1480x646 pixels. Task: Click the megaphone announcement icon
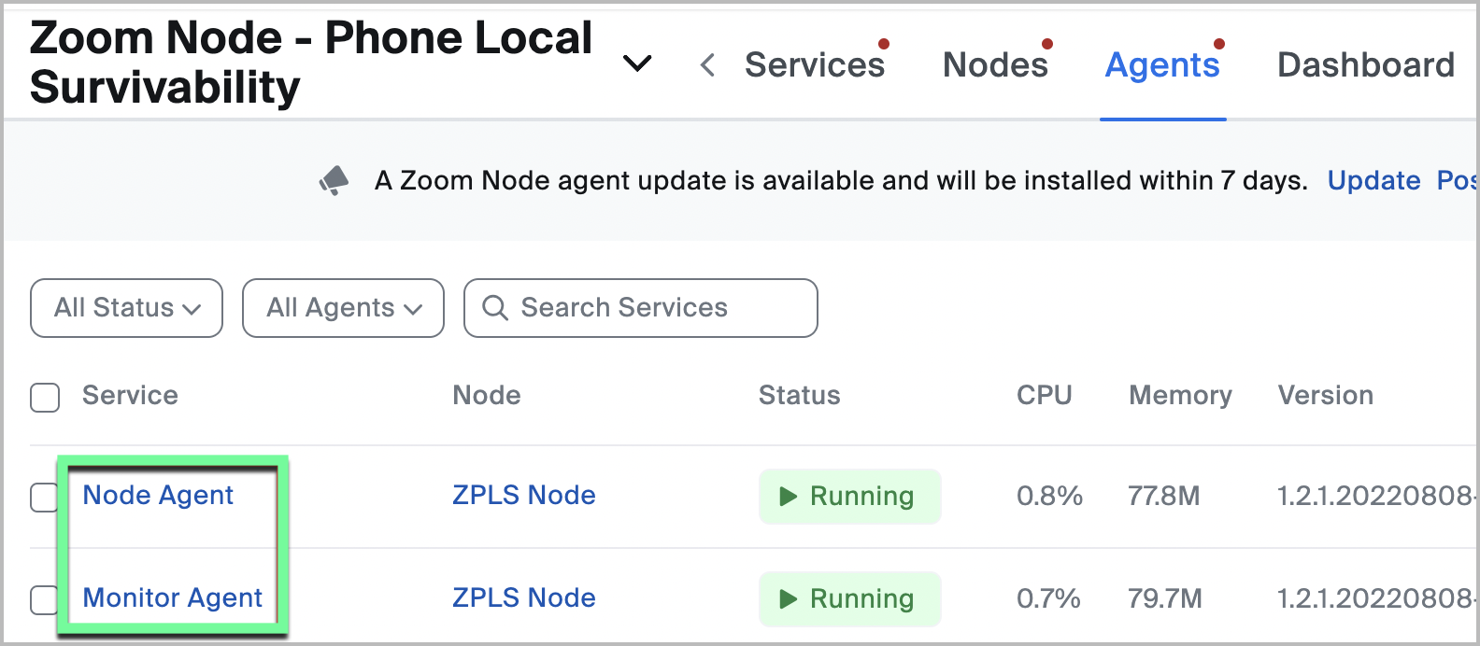[334, 180]
